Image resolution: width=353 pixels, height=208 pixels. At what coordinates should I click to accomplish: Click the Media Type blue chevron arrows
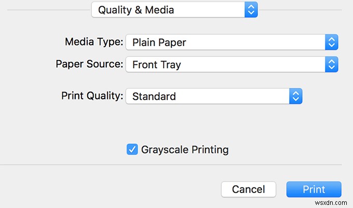[332, 42]
